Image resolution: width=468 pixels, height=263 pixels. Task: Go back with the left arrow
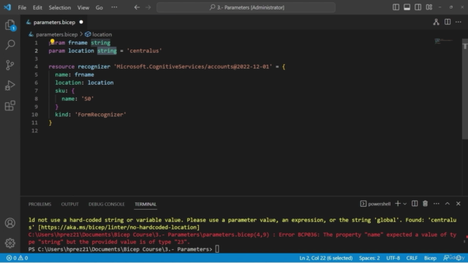137,7
